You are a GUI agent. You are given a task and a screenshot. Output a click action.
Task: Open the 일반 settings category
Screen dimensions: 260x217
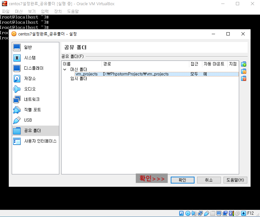[35, 47]
